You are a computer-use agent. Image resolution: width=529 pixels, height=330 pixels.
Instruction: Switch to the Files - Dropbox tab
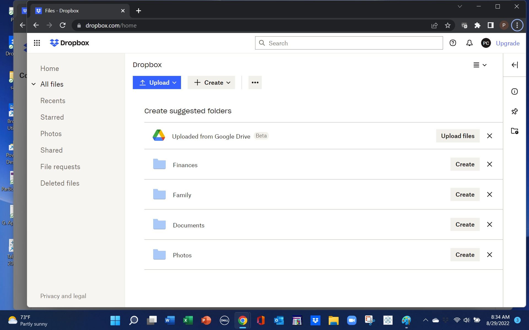coord(80,11)
